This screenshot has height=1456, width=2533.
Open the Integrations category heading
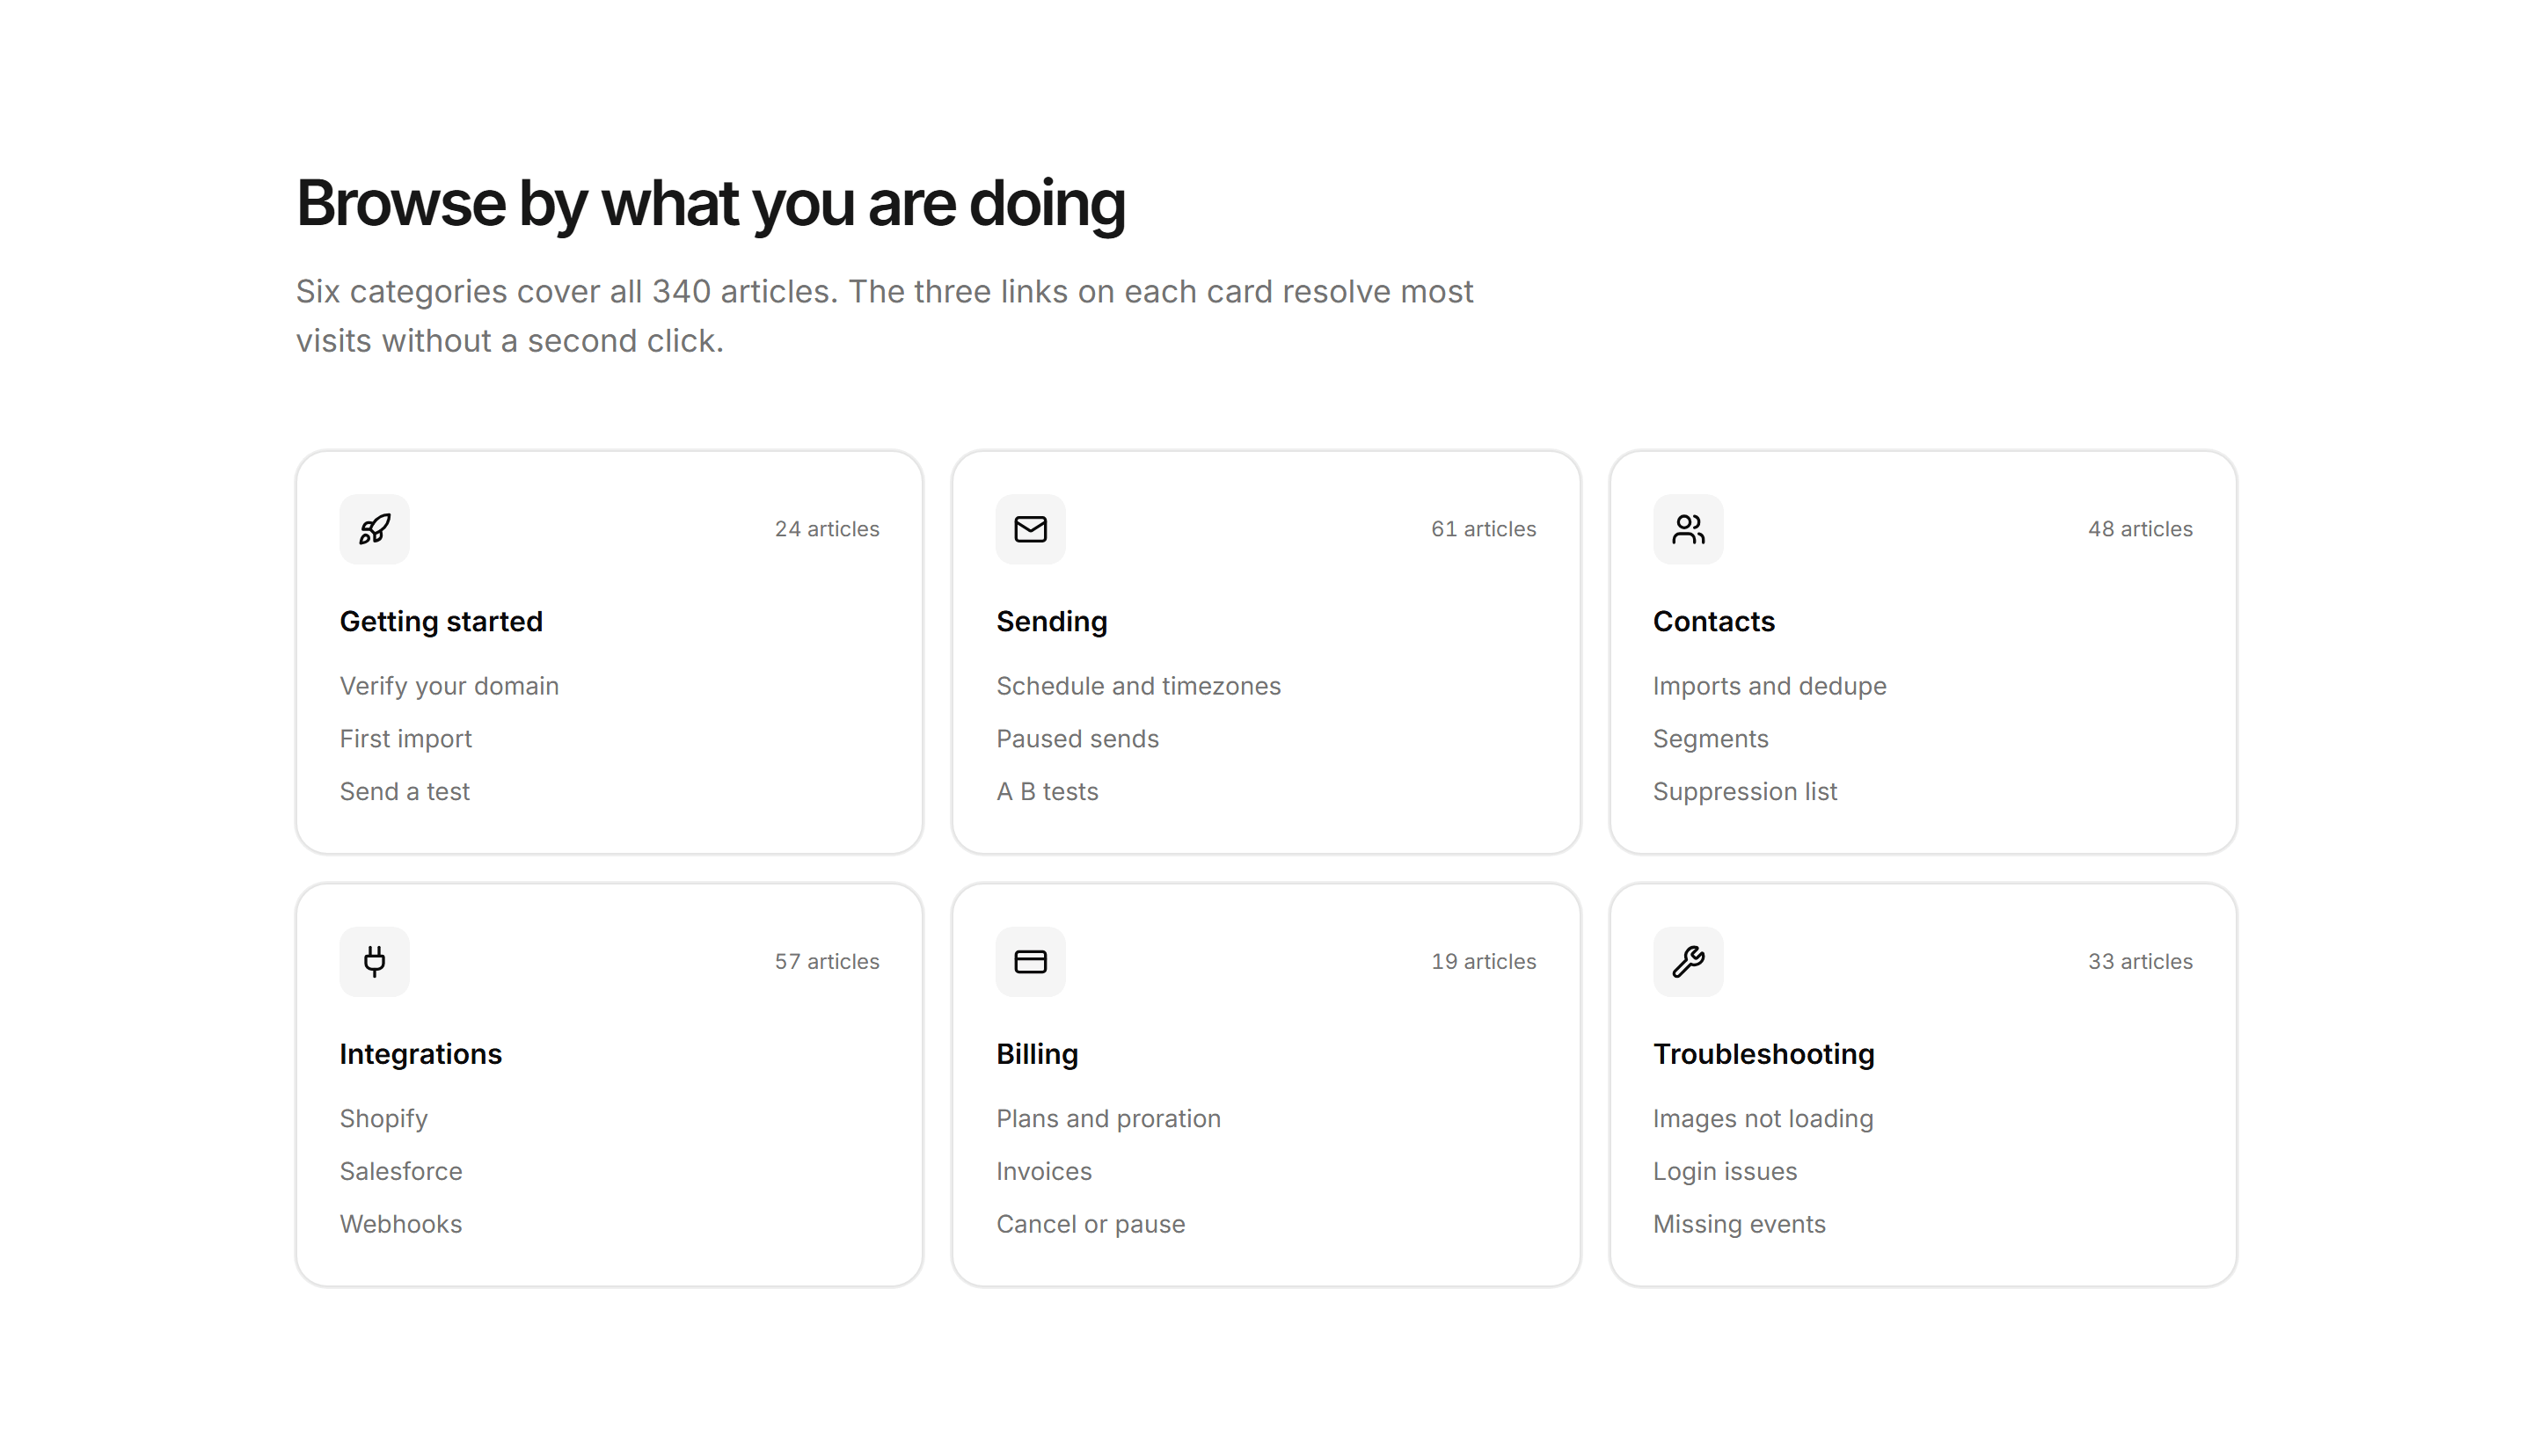coord(420,1054)
